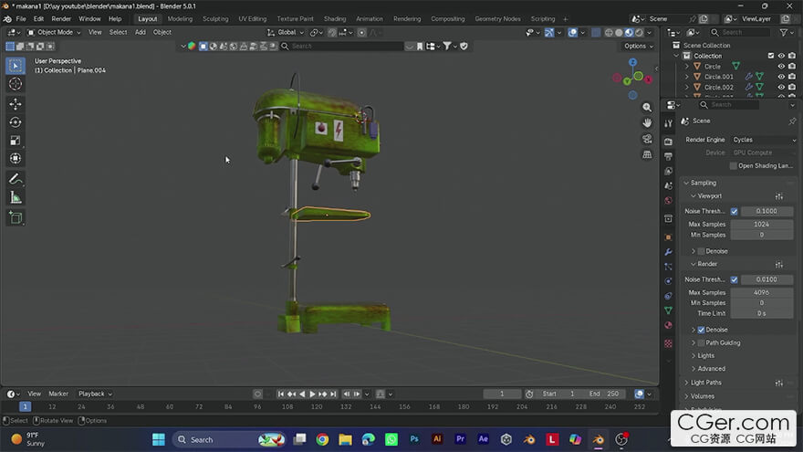Screen dimensions: 803x452
Task: Select the Select Box tool
Action: point(16,66)
